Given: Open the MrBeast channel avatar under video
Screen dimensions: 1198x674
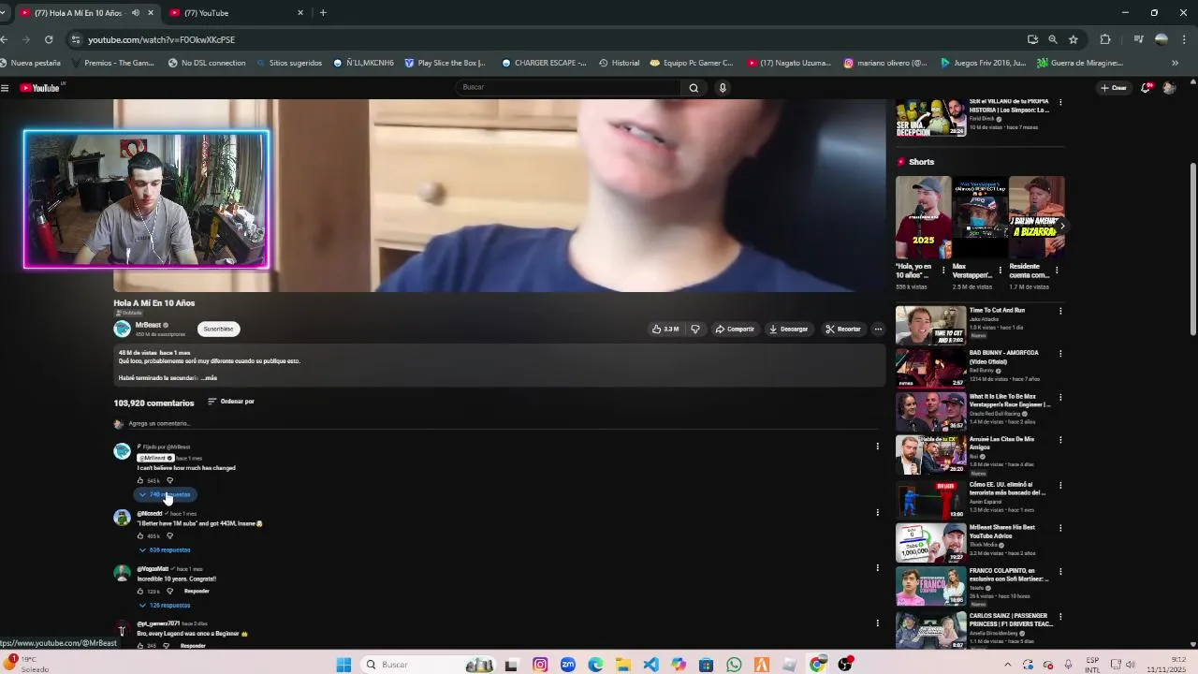Looking at the screenshot, I should click(x=122, y=329).
